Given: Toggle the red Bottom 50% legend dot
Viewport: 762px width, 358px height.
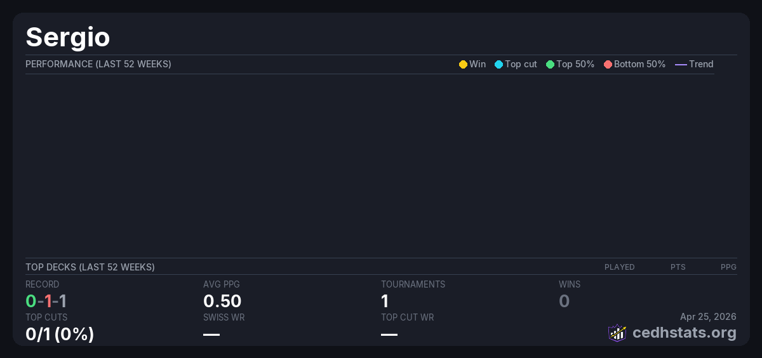Looking at the screenshot, I should 608,64.
